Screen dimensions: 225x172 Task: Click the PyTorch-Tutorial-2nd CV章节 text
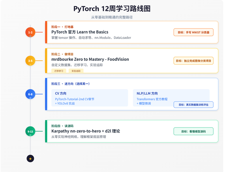click(x=75, y=99)
